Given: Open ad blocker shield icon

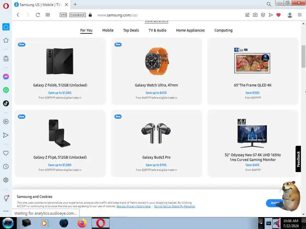Looking at the screenshot, I should [263, 15].
